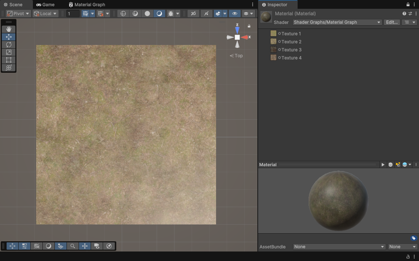Click the Texture 1 swatch thumbnail
The image size is (419, 261).
(273, 34)
